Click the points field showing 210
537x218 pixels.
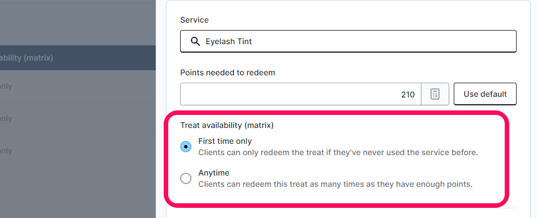point(301,94)
